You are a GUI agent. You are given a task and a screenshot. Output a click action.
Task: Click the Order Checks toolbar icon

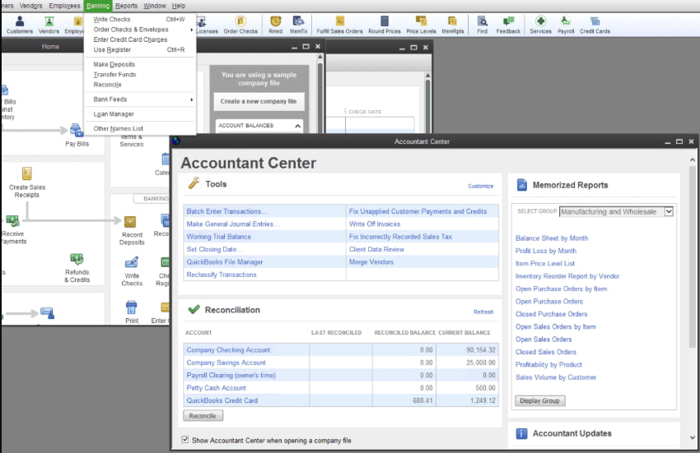[x=240, y=25]
